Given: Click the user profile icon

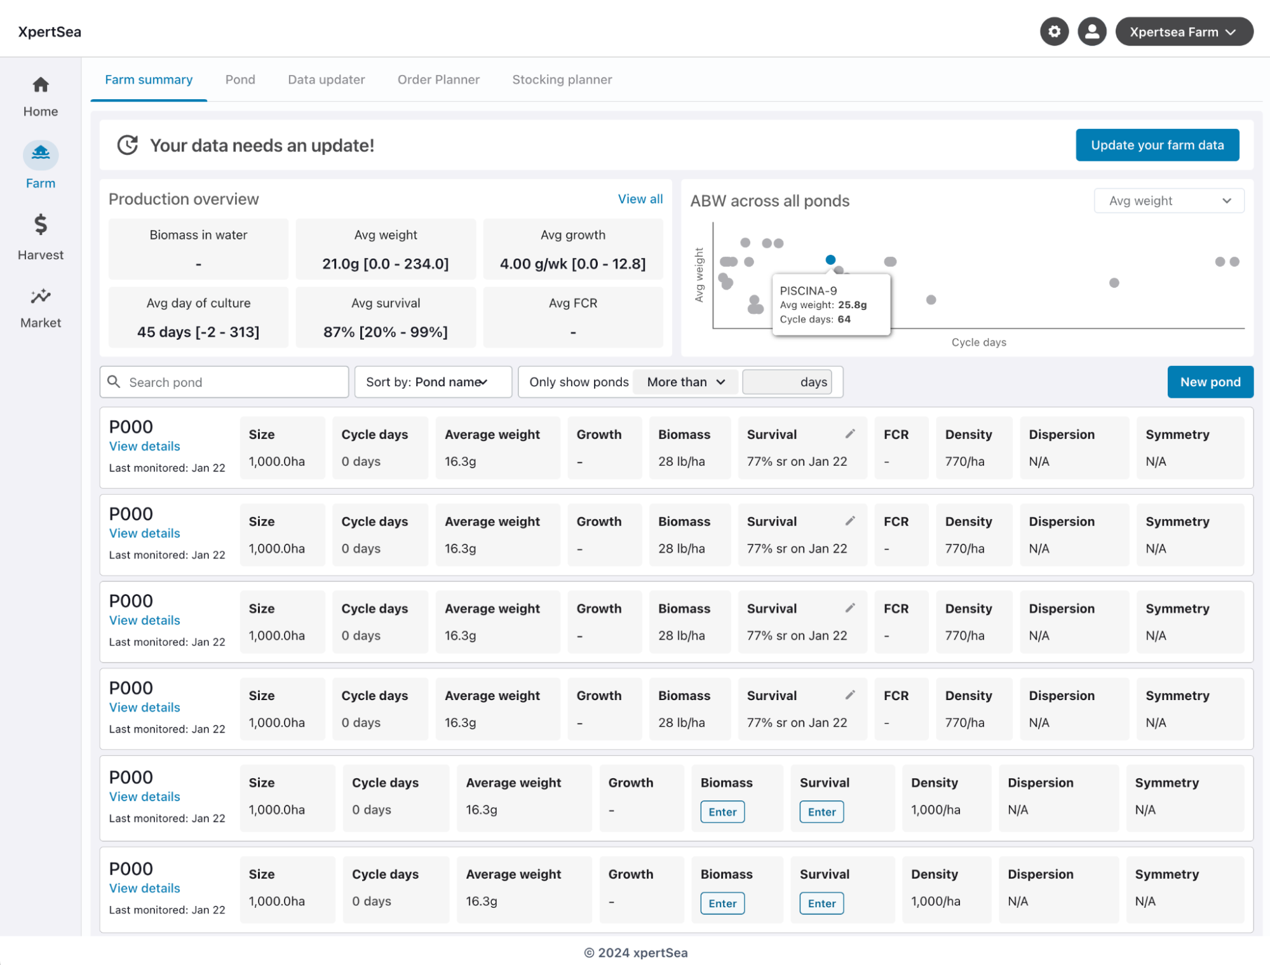Looking at the screenshot, I should click(1091, 31).
